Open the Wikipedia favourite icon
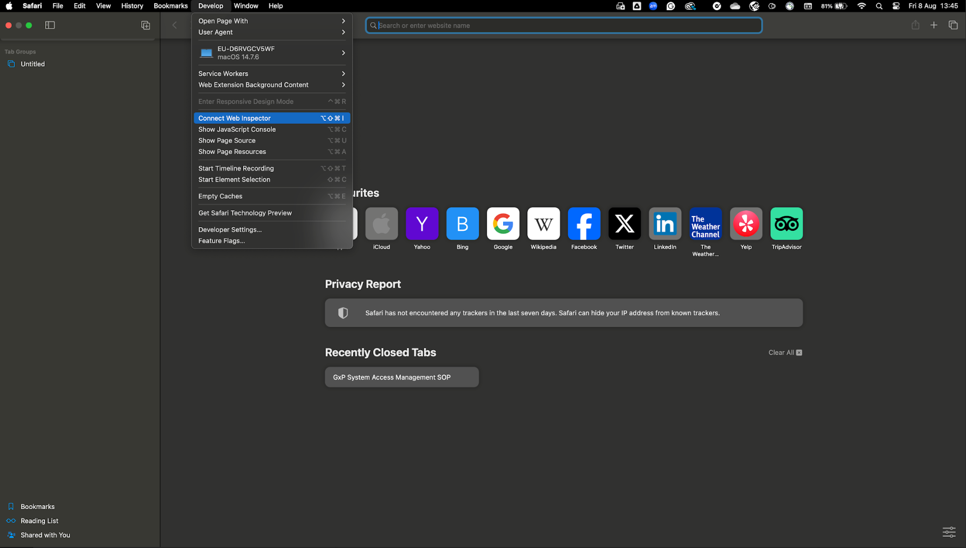 [543, 224]
